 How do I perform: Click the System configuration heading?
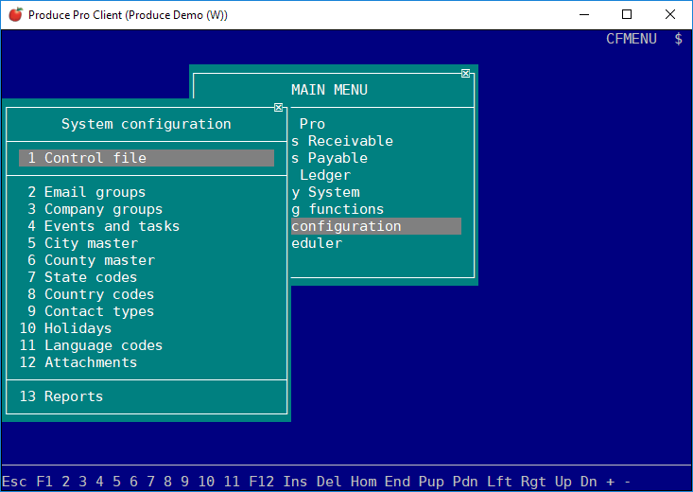tap(147, 124)
